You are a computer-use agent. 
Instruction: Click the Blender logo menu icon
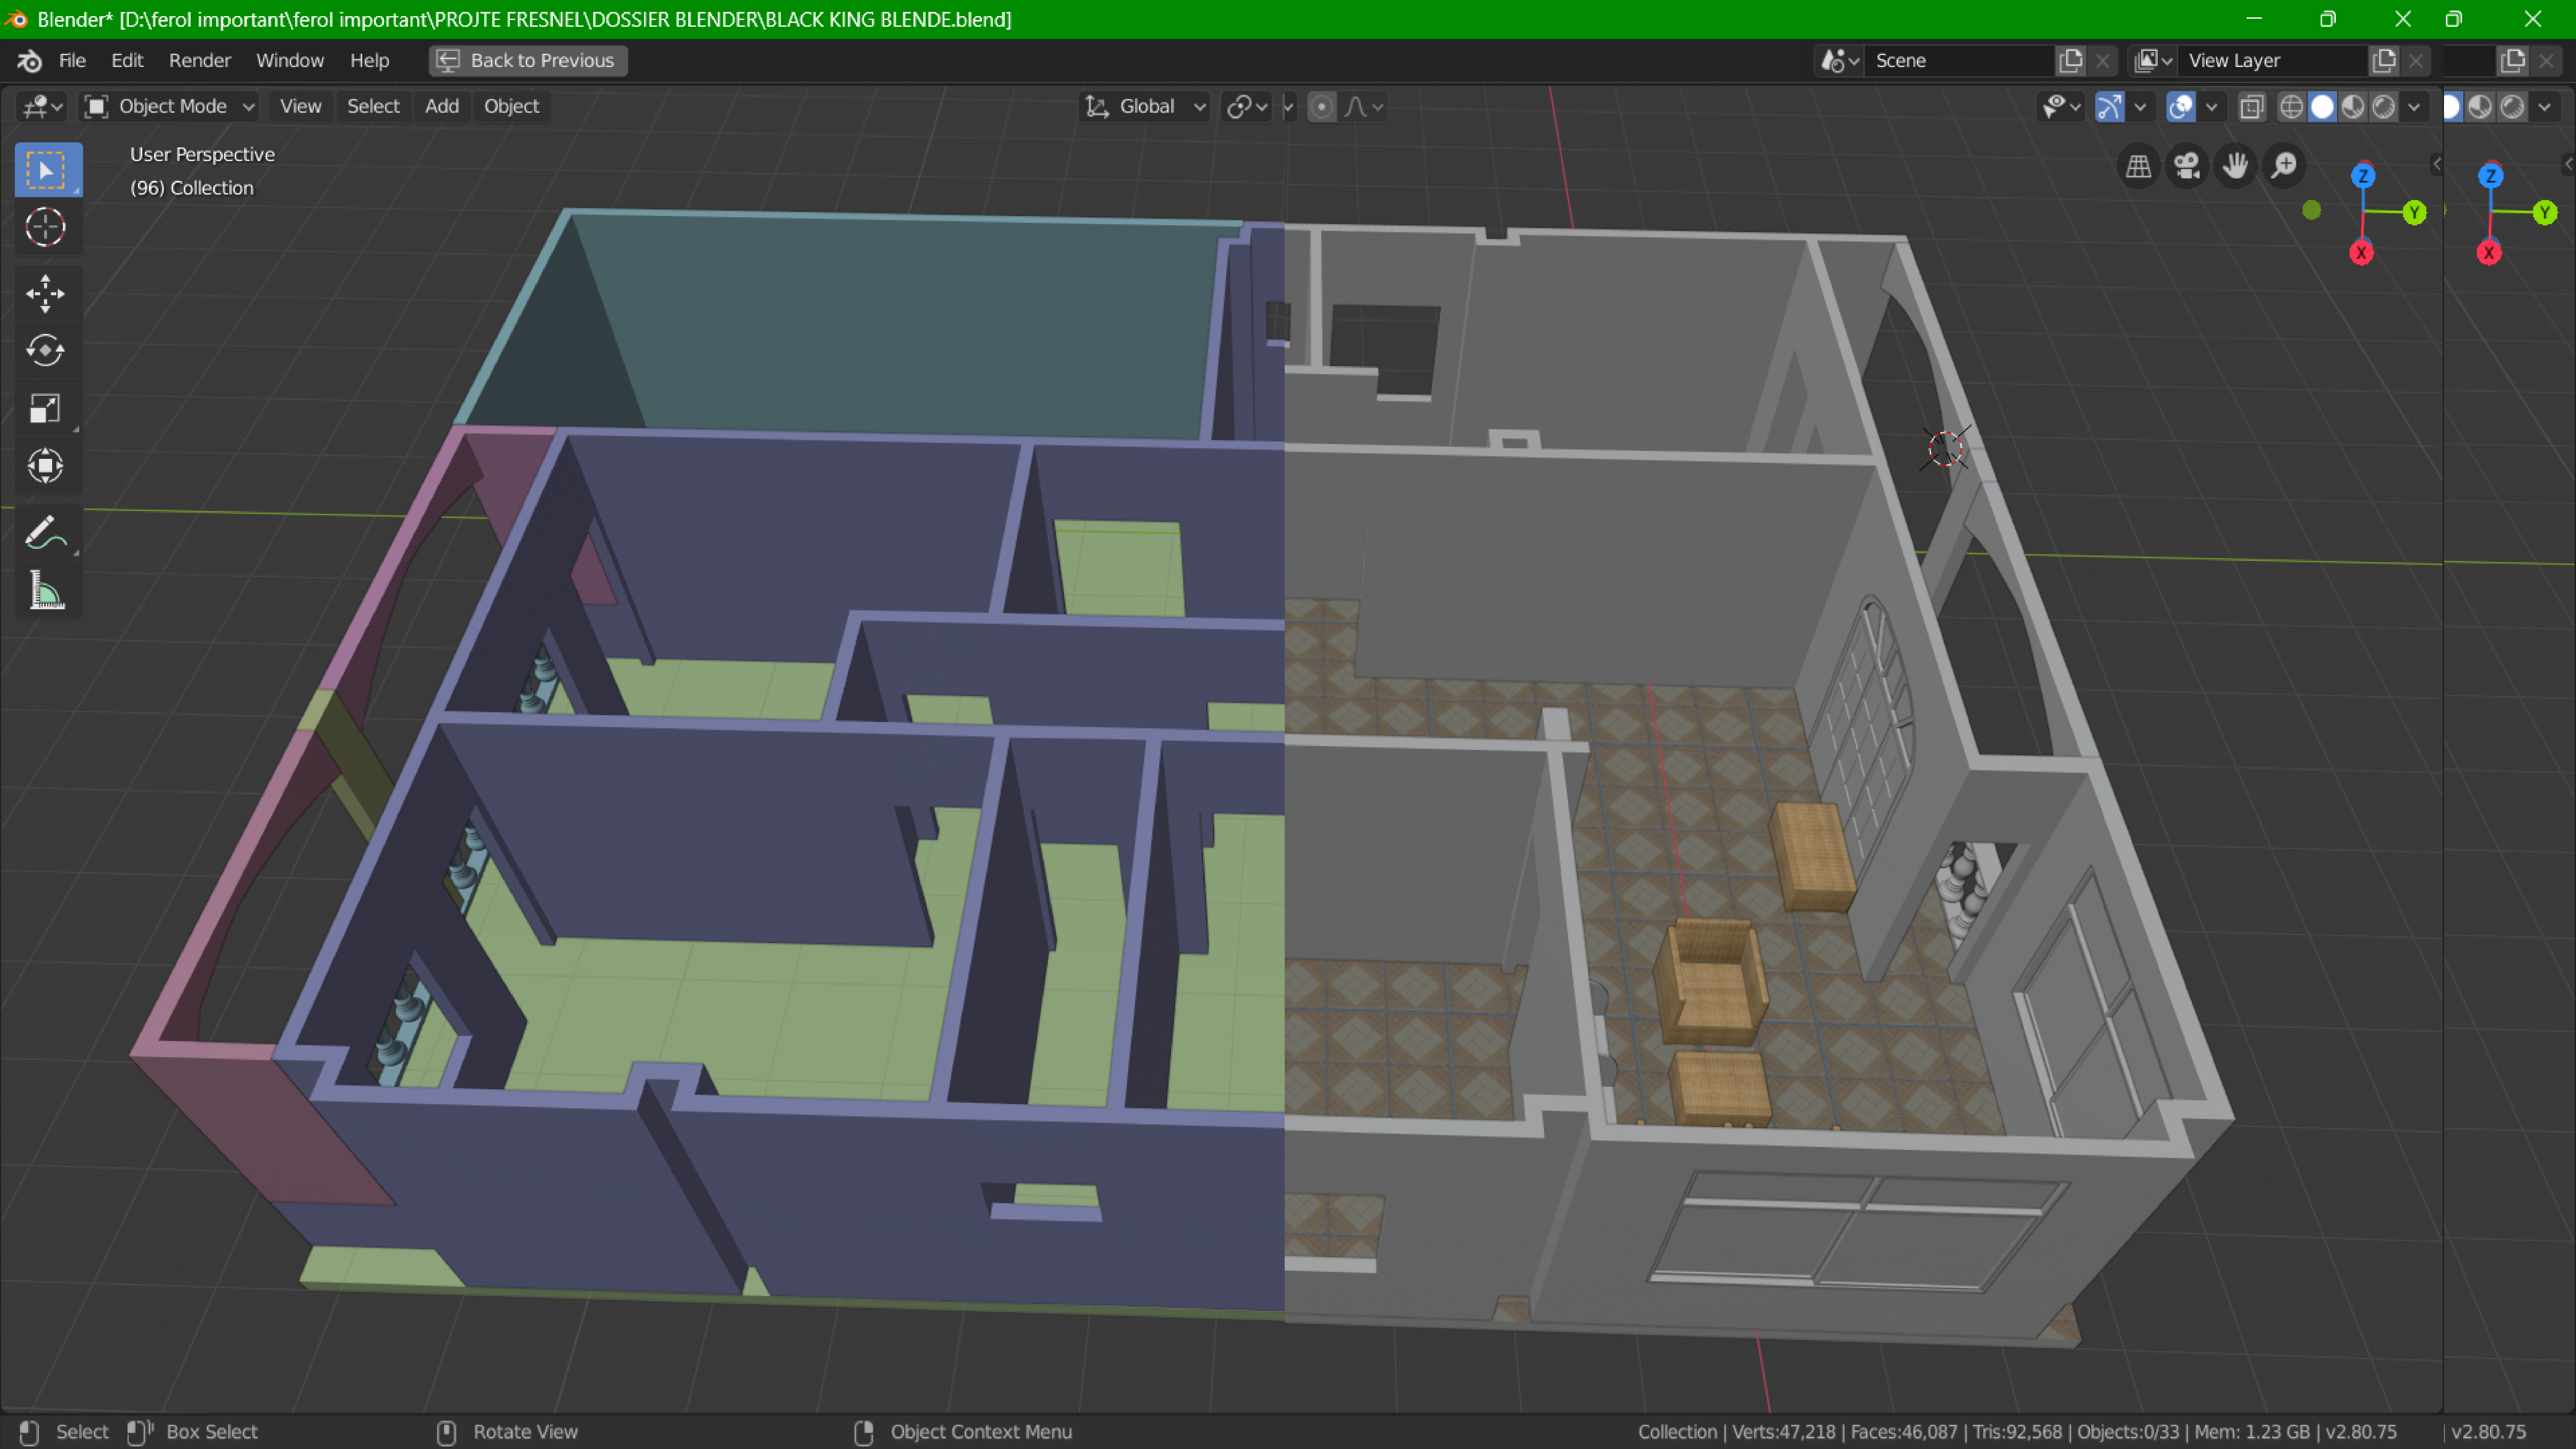point(29,61)
